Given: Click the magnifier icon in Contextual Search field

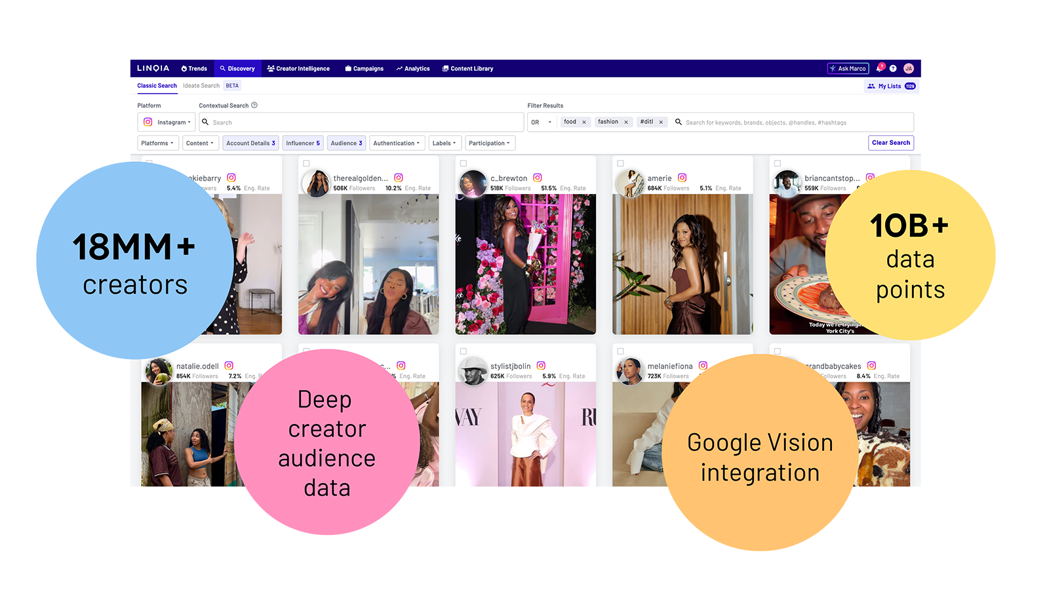Looking at the screenshot, I should (x=205, y=122).
